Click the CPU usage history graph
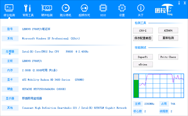Screen dimensions: 188x116 click(x=161, y=86)
